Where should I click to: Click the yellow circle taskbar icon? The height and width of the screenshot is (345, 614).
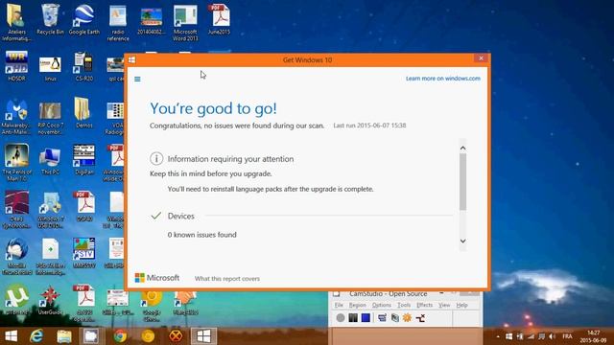[148, 336]
